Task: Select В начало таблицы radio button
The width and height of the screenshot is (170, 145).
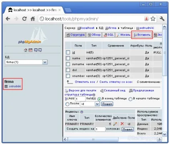Action: pos(130,99)
